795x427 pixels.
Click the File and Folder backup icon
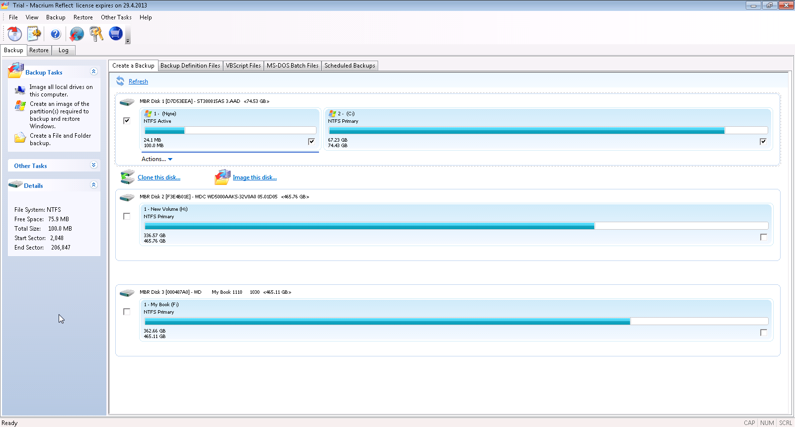[20, 138]
